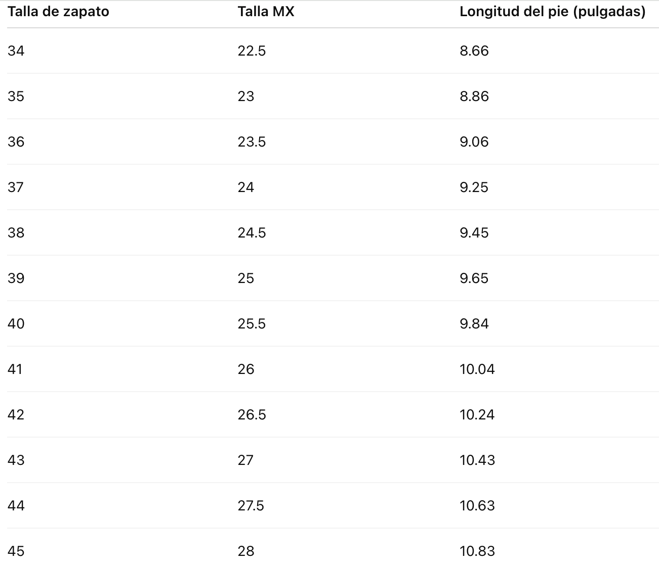The width and height of the screenshot is (659, 565).
Task: Click the foot length 9.25 value
Action: pyautogui.click(x=474, y=187)
